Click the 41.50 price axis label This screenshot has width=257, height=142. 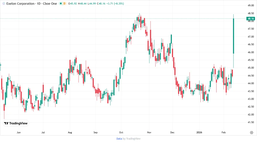coord(251,122)
